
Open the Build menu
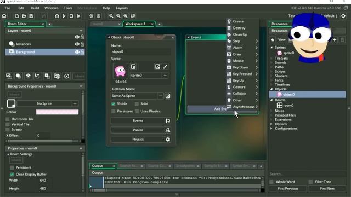[x=35, y=8]
